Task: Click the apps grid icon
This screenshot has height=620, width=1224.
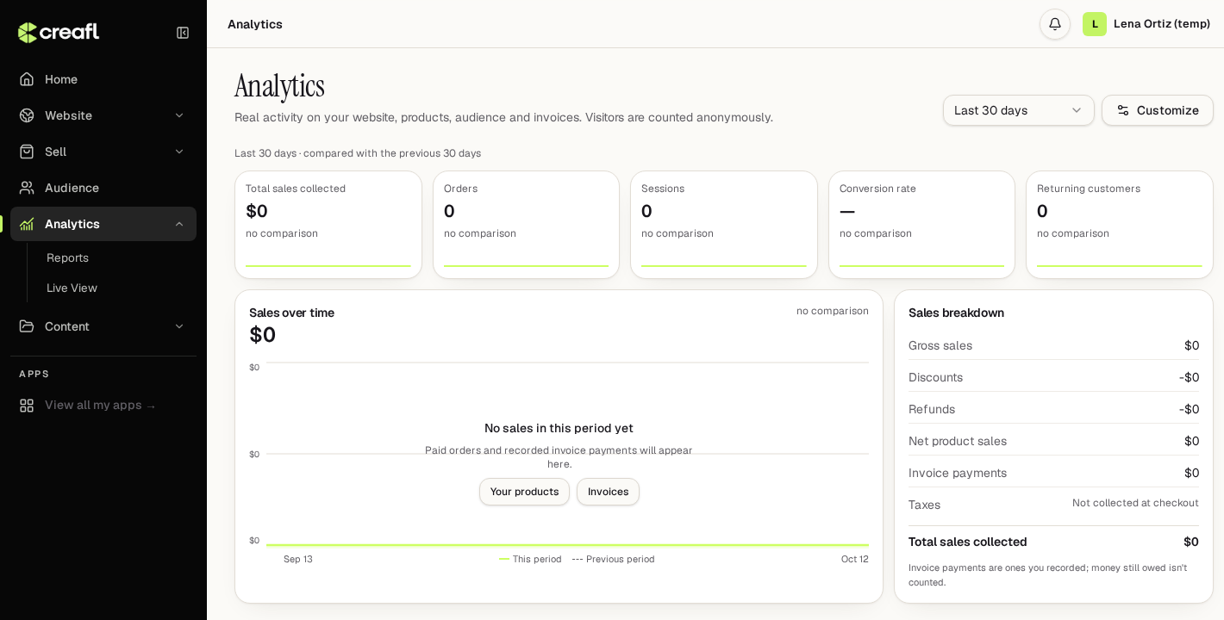Action: click(27, 406)
